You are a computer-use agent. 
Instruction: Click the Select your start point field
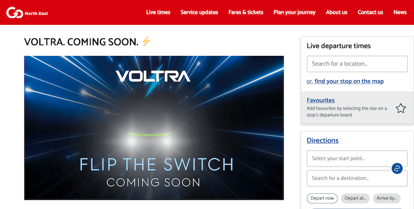click(357, 158)
